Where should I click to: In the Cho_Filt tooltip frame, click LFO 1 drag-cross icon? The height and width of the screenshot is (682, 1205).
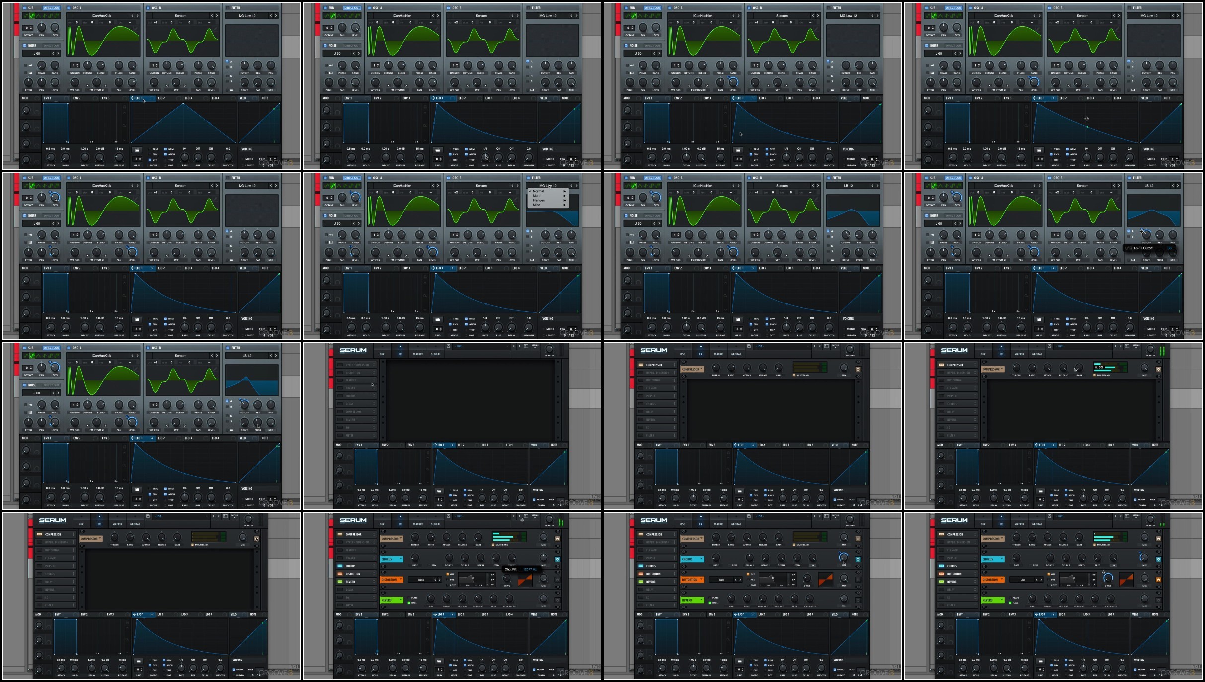point(435,614)
